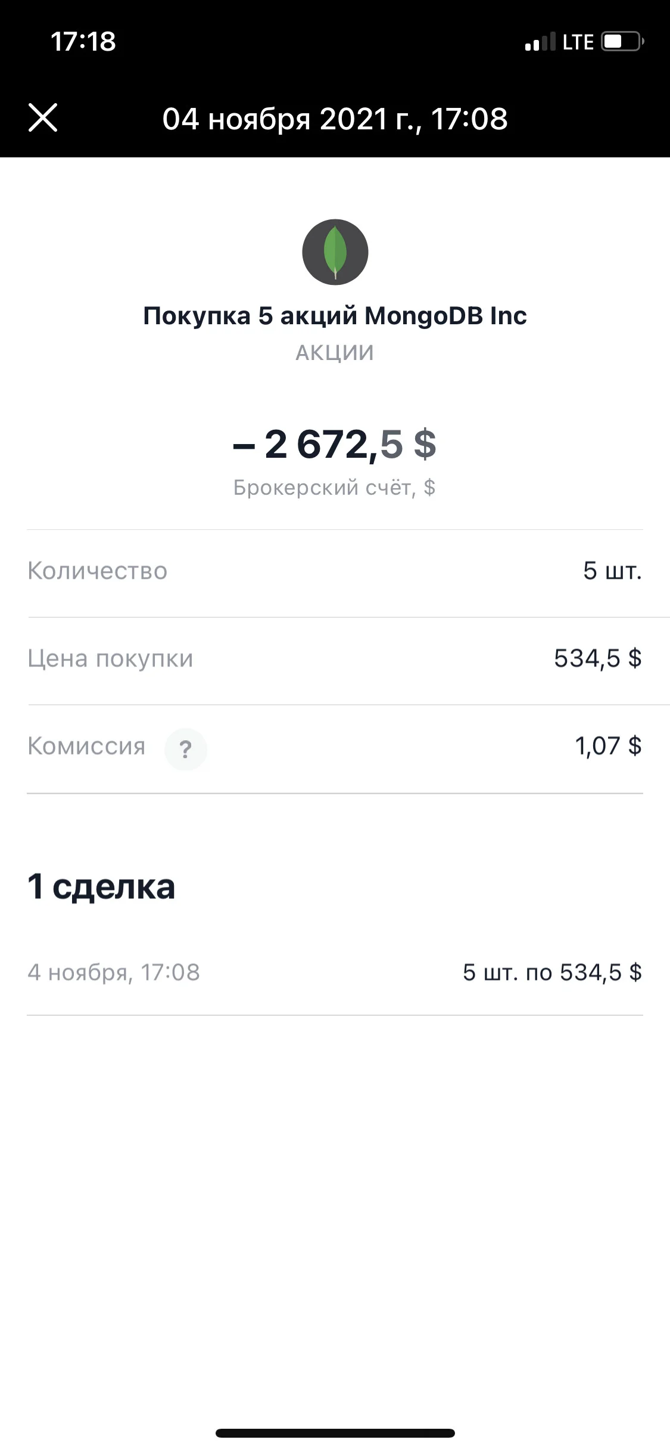This screenshot has height=1452, width=670.
Task: Tap the MongoDB leaf logo
Action: click(335, 252)
